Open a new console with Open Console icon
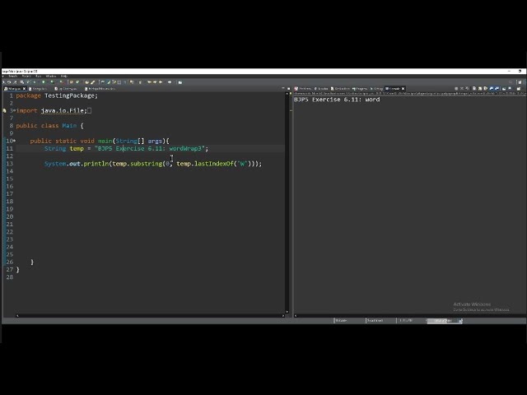 [519, 89]
